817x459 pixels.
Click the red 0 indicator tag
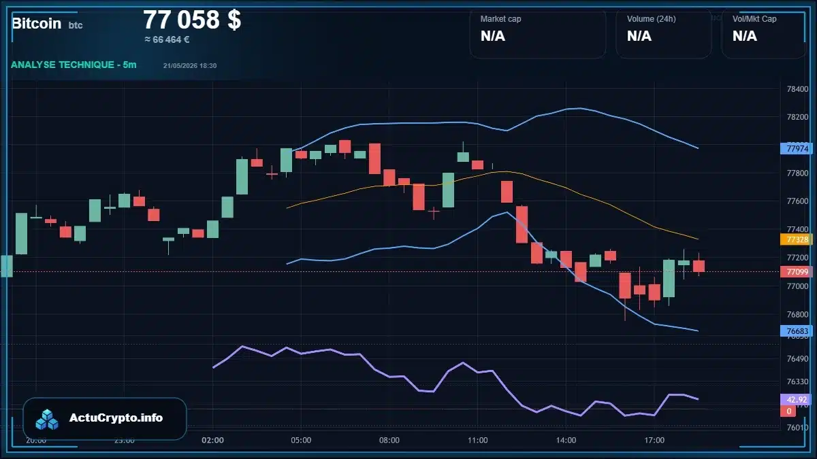(x=789, y=411)
